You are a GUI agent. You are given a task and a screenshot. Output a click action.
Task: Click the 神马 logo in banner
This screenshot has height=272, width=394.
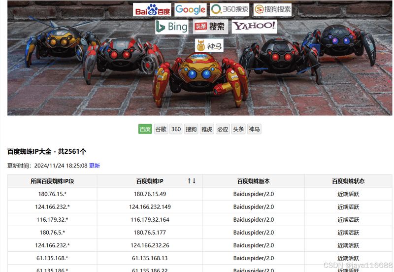pos(209,45)
